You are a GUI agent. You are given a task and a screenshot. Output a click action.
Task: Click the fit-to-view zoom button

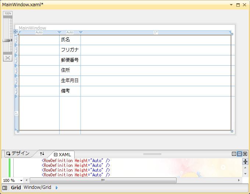tap(8, 58)
